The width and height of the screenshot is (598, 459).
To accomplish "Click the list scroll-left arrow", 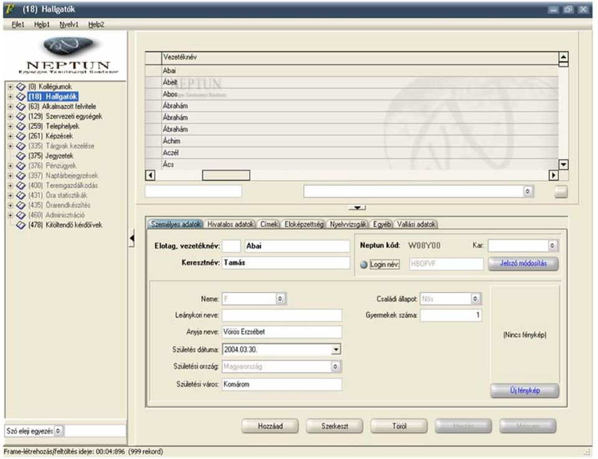I will coord(150,176).
